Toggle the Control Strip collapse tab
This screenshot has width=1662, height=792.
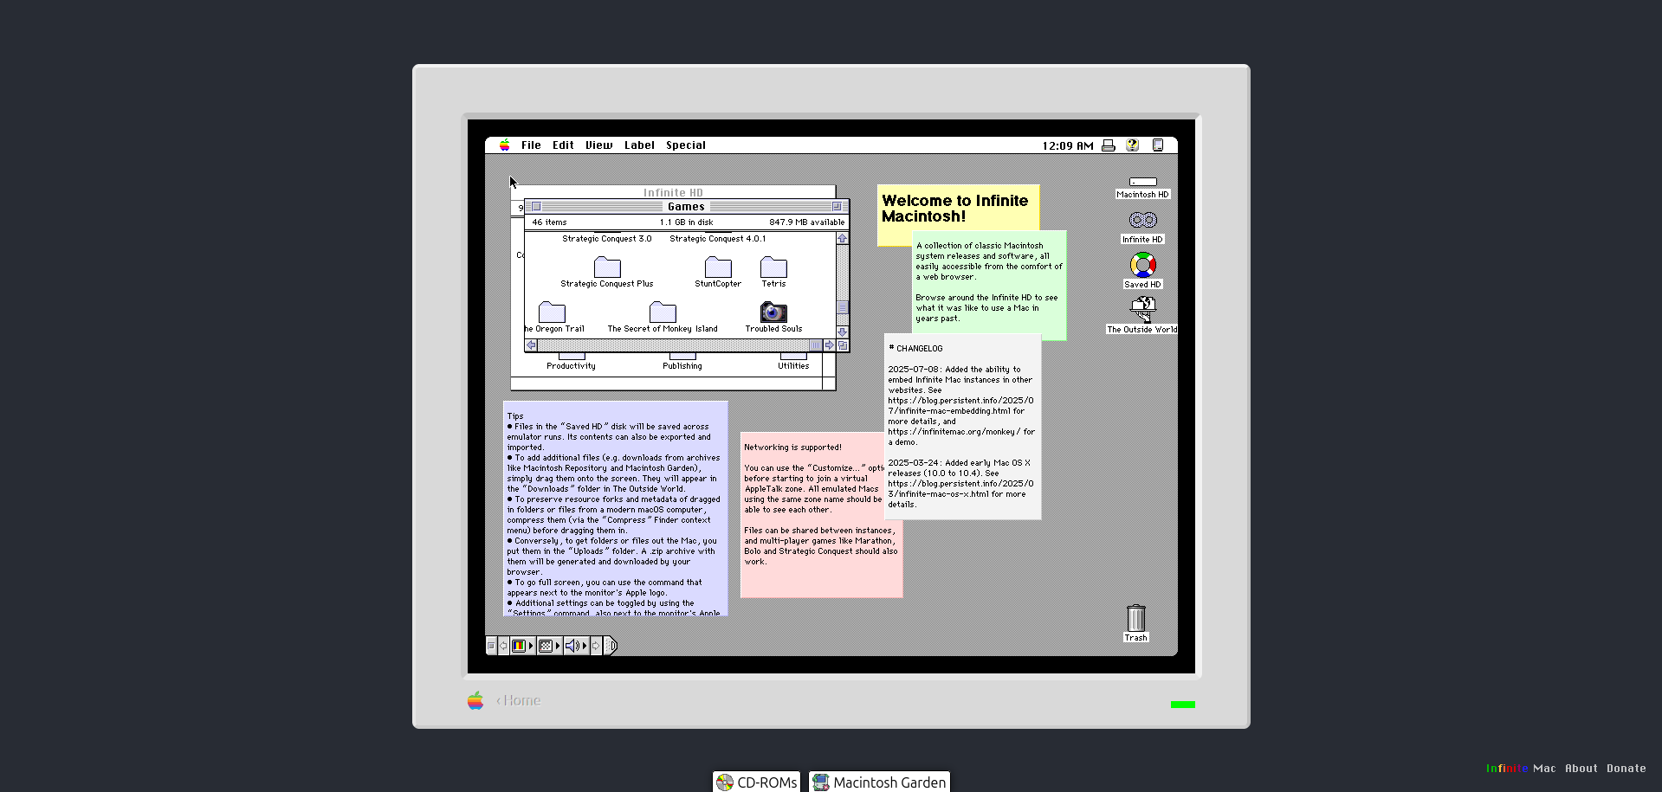pos(611,646)
